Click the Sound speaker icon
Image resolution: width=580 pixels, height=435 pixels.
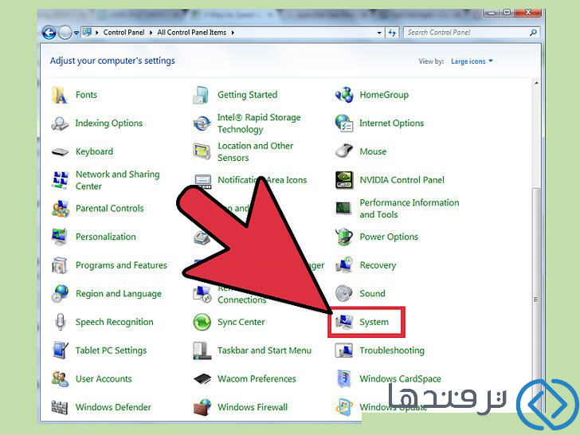344,293
